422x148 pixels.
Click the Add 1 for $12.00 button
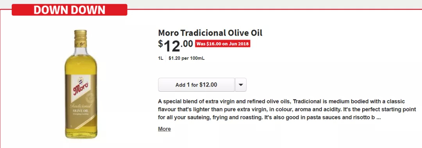[196, 85]
